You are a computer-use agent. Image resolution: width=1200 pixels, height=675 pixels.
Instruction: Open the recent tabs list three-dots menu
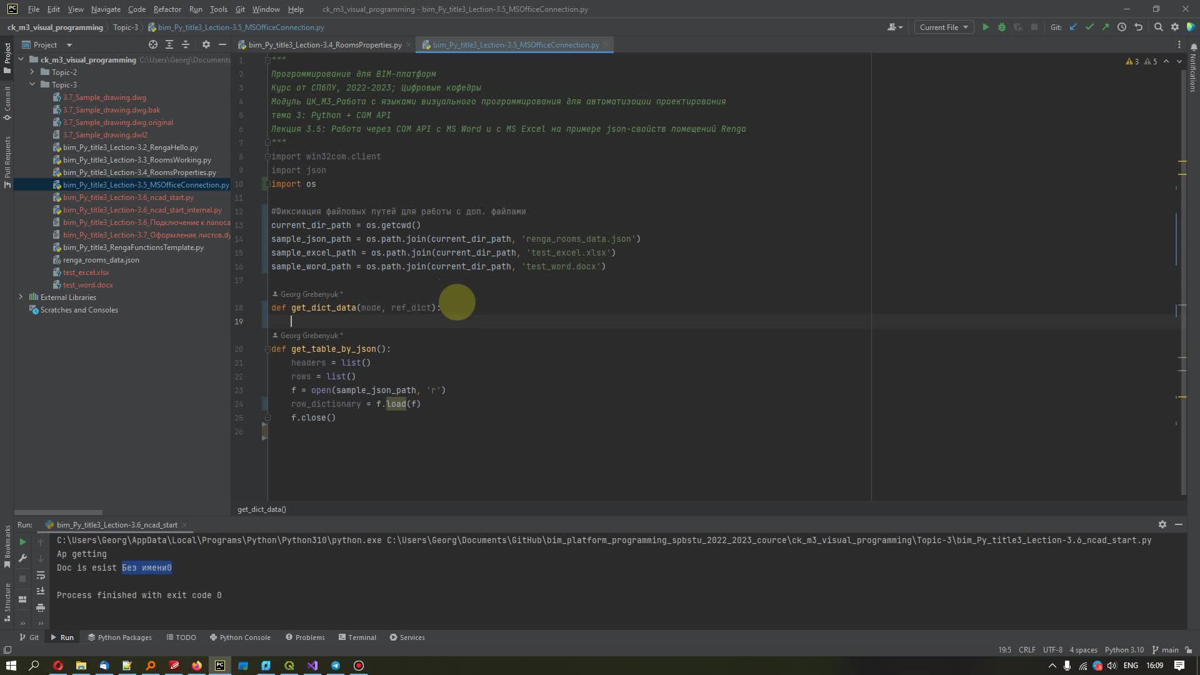pyautogui.click(x=1179, y=44)
